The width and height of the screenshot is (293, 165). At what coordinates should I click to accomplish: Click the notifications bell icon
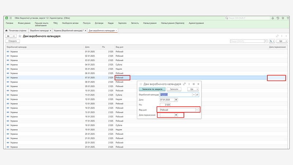(x=273, y=18)
